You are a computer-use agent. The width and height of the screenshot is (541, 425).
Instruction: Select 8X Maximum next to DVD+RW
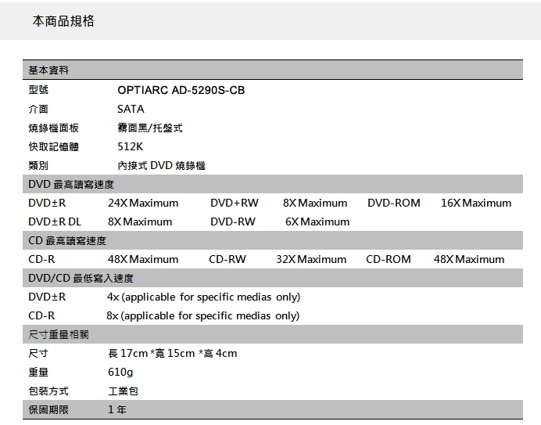315,203
